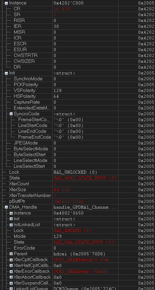Select the XferCount row
Viewport: 155px width, 290px height.
coord(77,184)
